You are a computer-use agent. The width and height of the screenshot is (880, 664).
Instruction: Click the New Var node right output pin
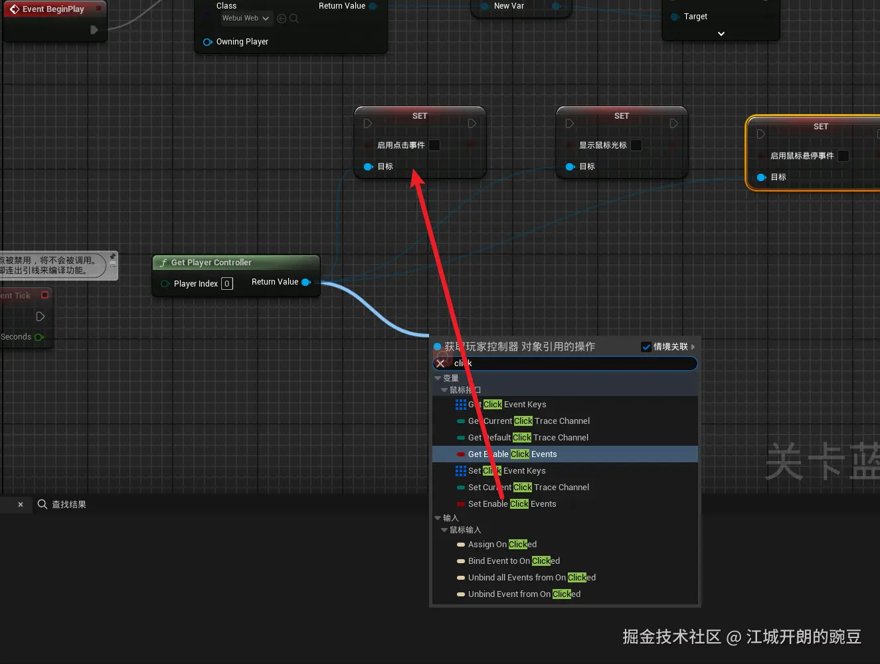557,6
